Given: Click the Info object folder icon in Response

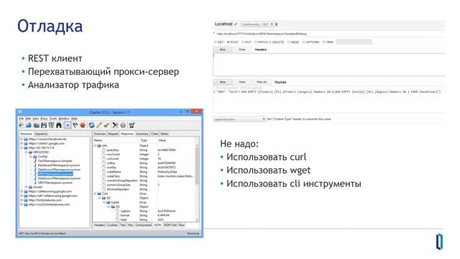Looking at the screenshot, I should coord(99,145).
